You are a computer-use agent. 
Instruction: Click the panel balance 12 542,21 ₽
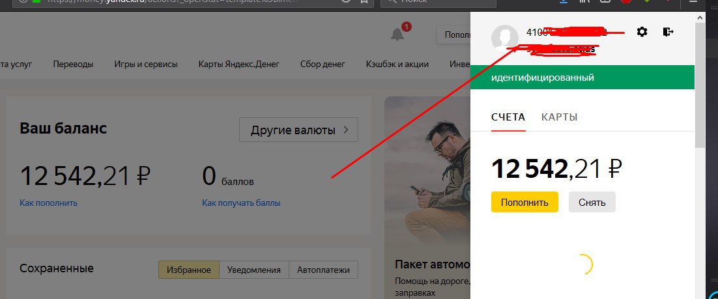tap(556, 169)
